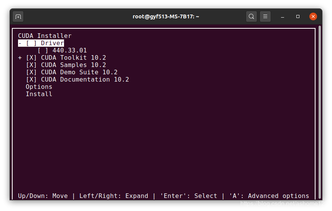Image resolution: width=332 pixels, height=211 pixels.
Task: Click the terminal's right-edge scrollbar
Action: [x=319, y=111]
